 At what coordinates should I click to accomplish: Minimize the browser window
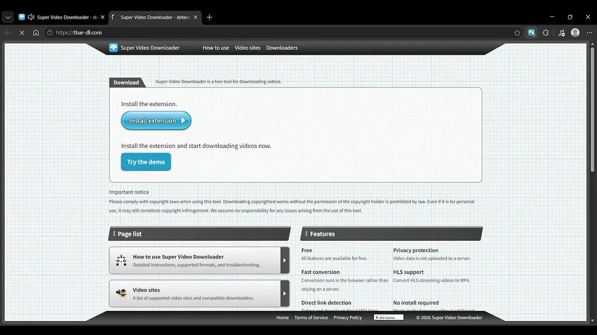tap(552, 17)
